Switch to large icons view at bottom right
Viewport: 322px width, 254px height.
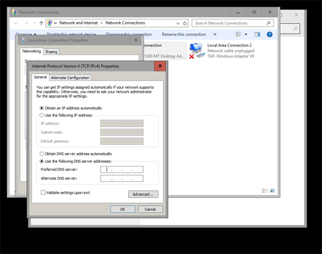tap(272, 191)
